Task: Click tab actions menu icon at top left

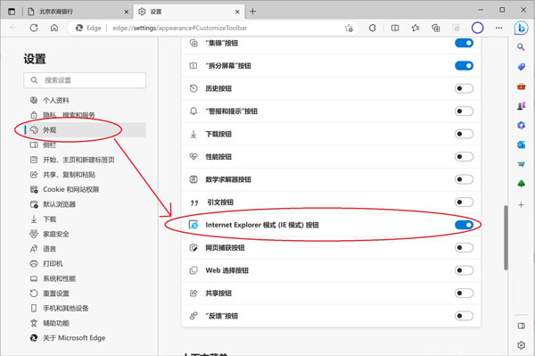Action: (12, 12)
